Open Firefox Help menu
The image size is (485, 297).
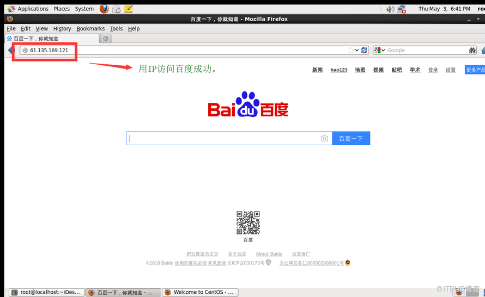tap(134, 28)
